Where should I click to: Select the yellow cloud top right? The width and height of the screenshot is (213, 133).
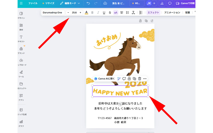pos(147,35)
